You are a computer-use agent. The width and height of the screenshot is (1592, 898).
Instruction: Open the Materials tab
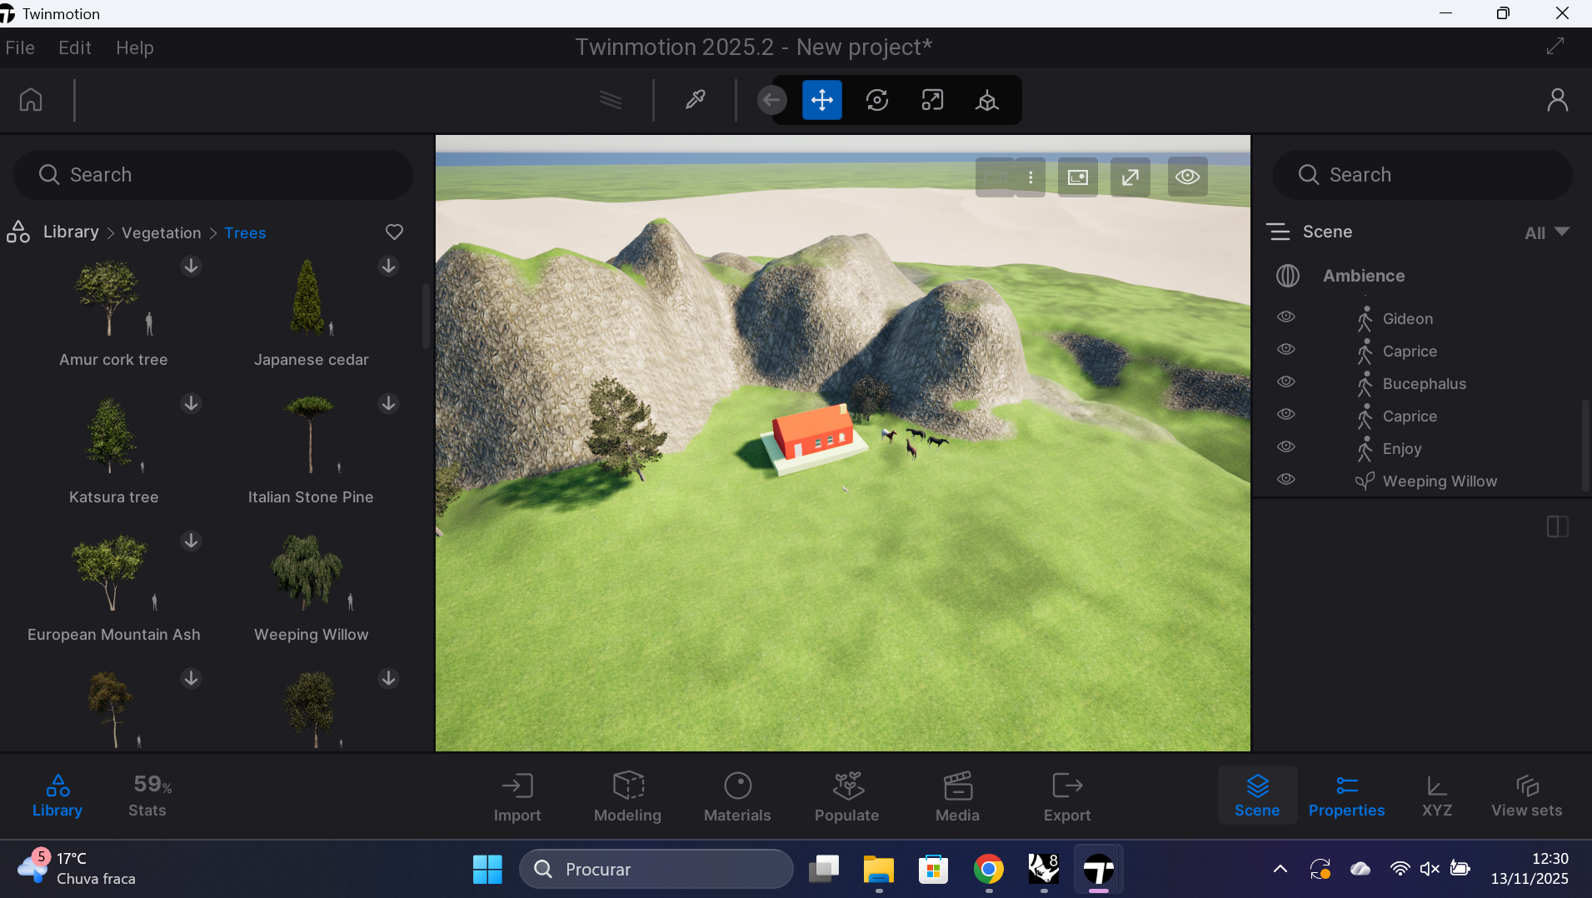(x=737, y=797)
